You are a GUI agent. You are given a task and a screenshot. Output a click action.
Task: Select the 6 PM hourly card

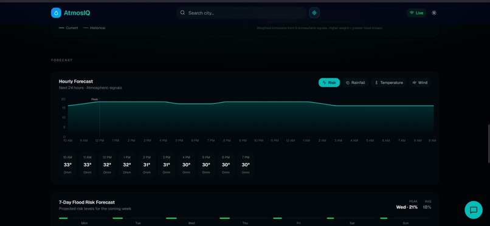click(226, 165)
